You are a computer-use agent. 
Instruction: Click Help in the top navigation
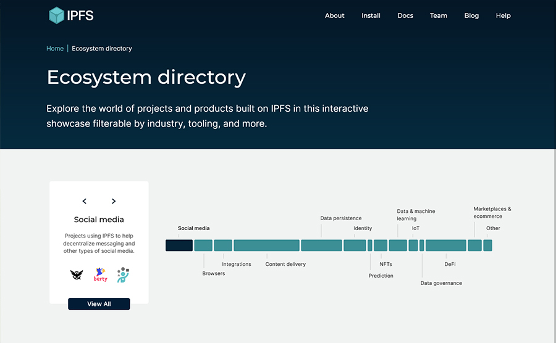tap(503, 15)
